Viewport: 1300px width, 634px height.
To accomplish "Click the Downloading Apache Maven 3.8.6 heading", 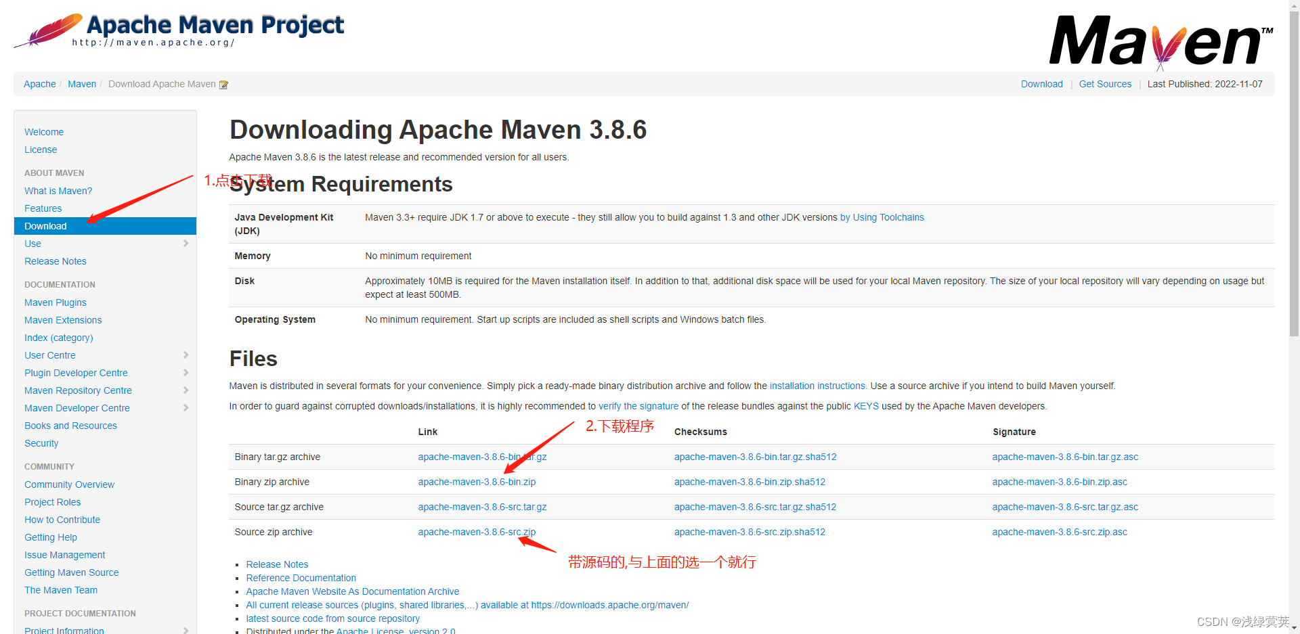I will point(438,129).
